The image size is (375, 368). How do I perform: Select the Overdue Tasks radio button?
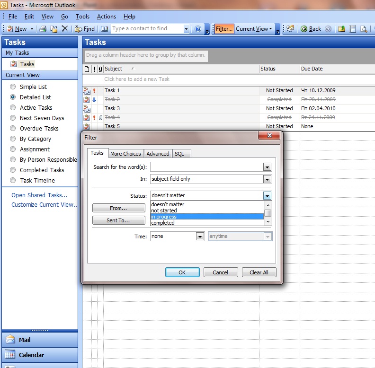click(13, 129)
